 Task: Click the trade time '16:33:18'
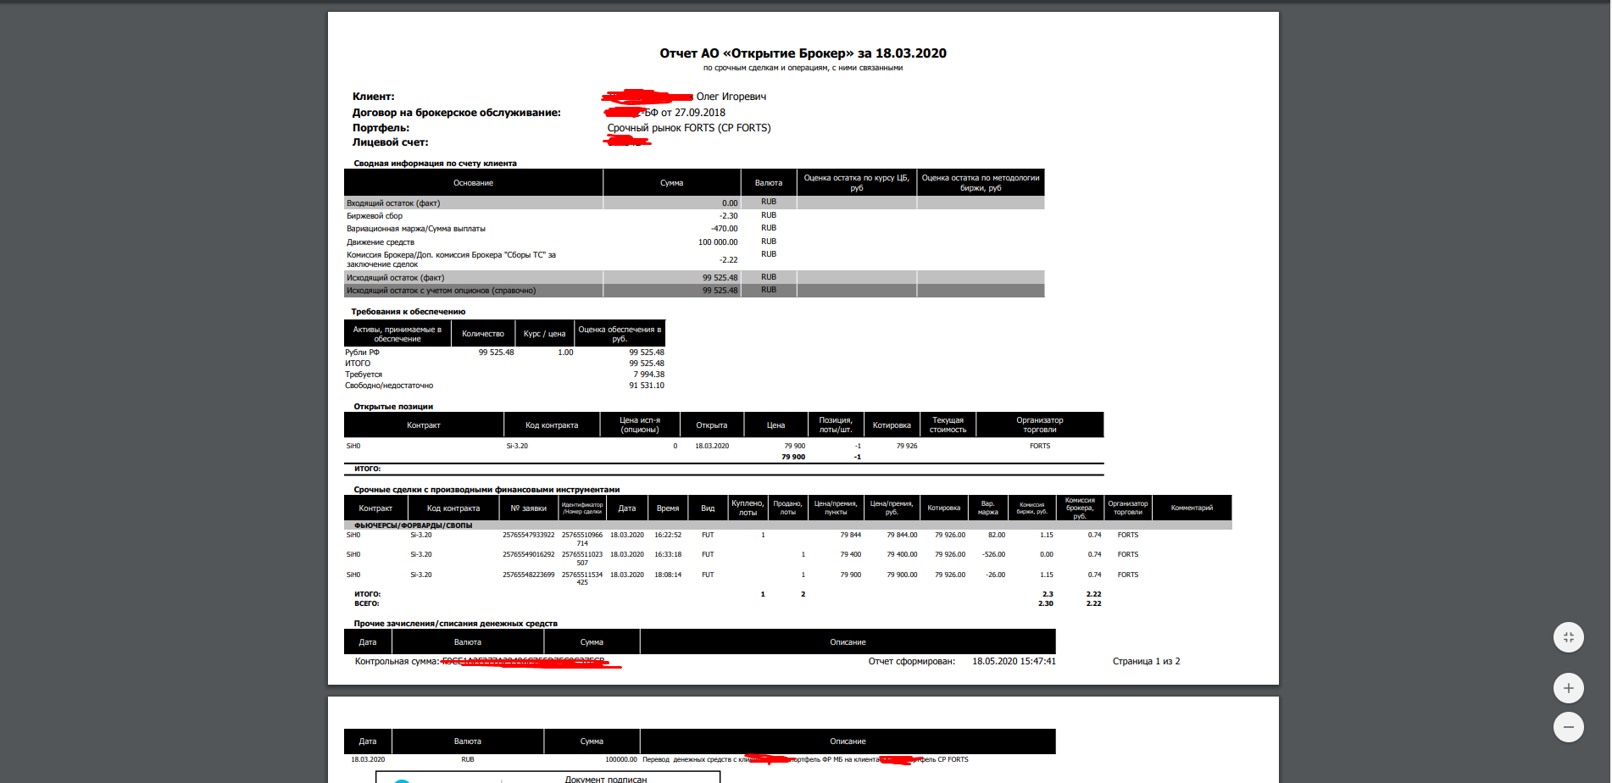tap(668, 555)
